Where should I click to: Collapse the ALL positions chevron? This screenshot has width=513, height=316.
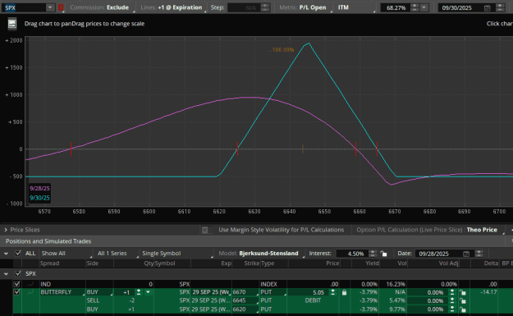click(x=7, y=254)
